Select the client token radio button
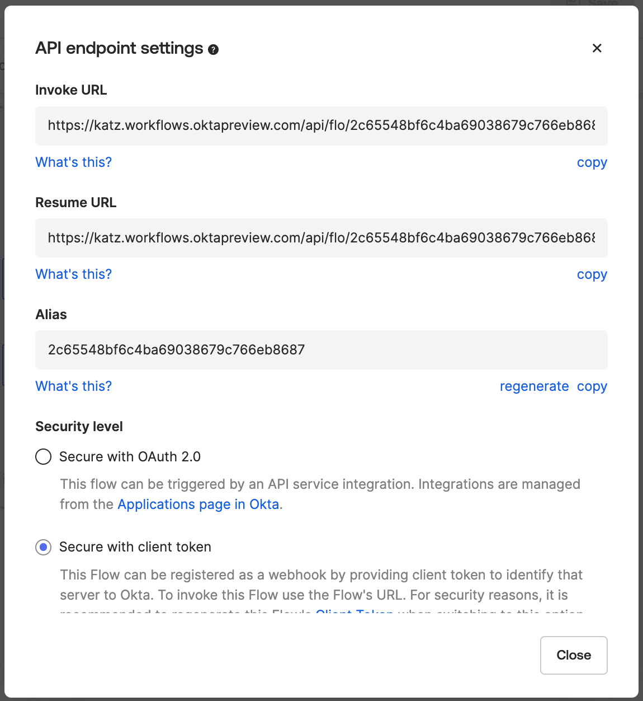Screen dimensions: 643x701 (44, 547)
